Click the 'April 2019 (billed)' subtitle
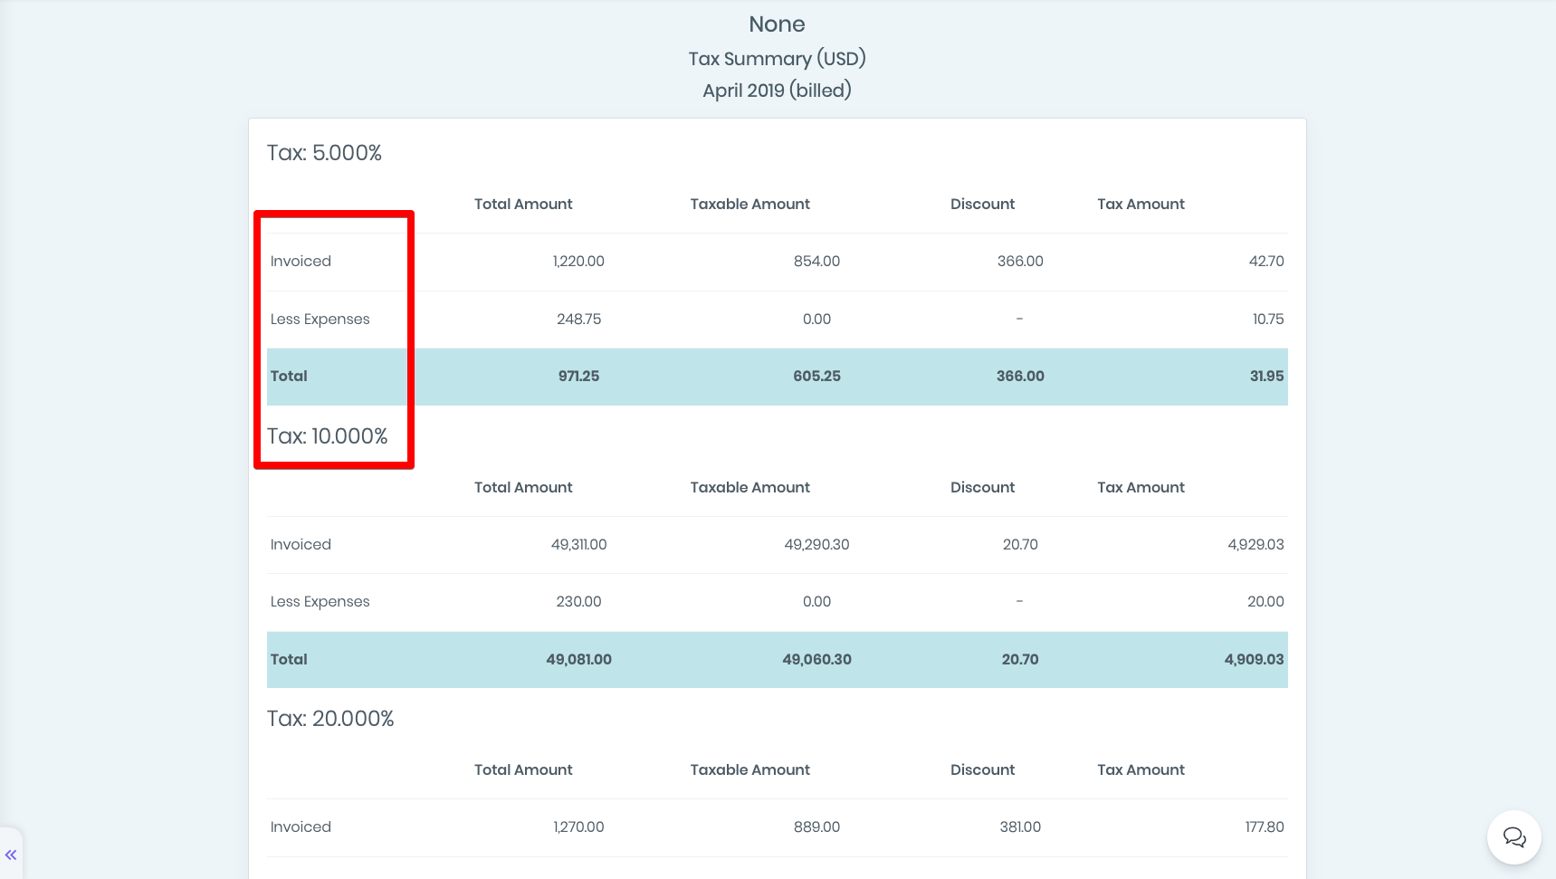Screen dimensions: 1556x879 pyautogui.click(x=777, y=91)
